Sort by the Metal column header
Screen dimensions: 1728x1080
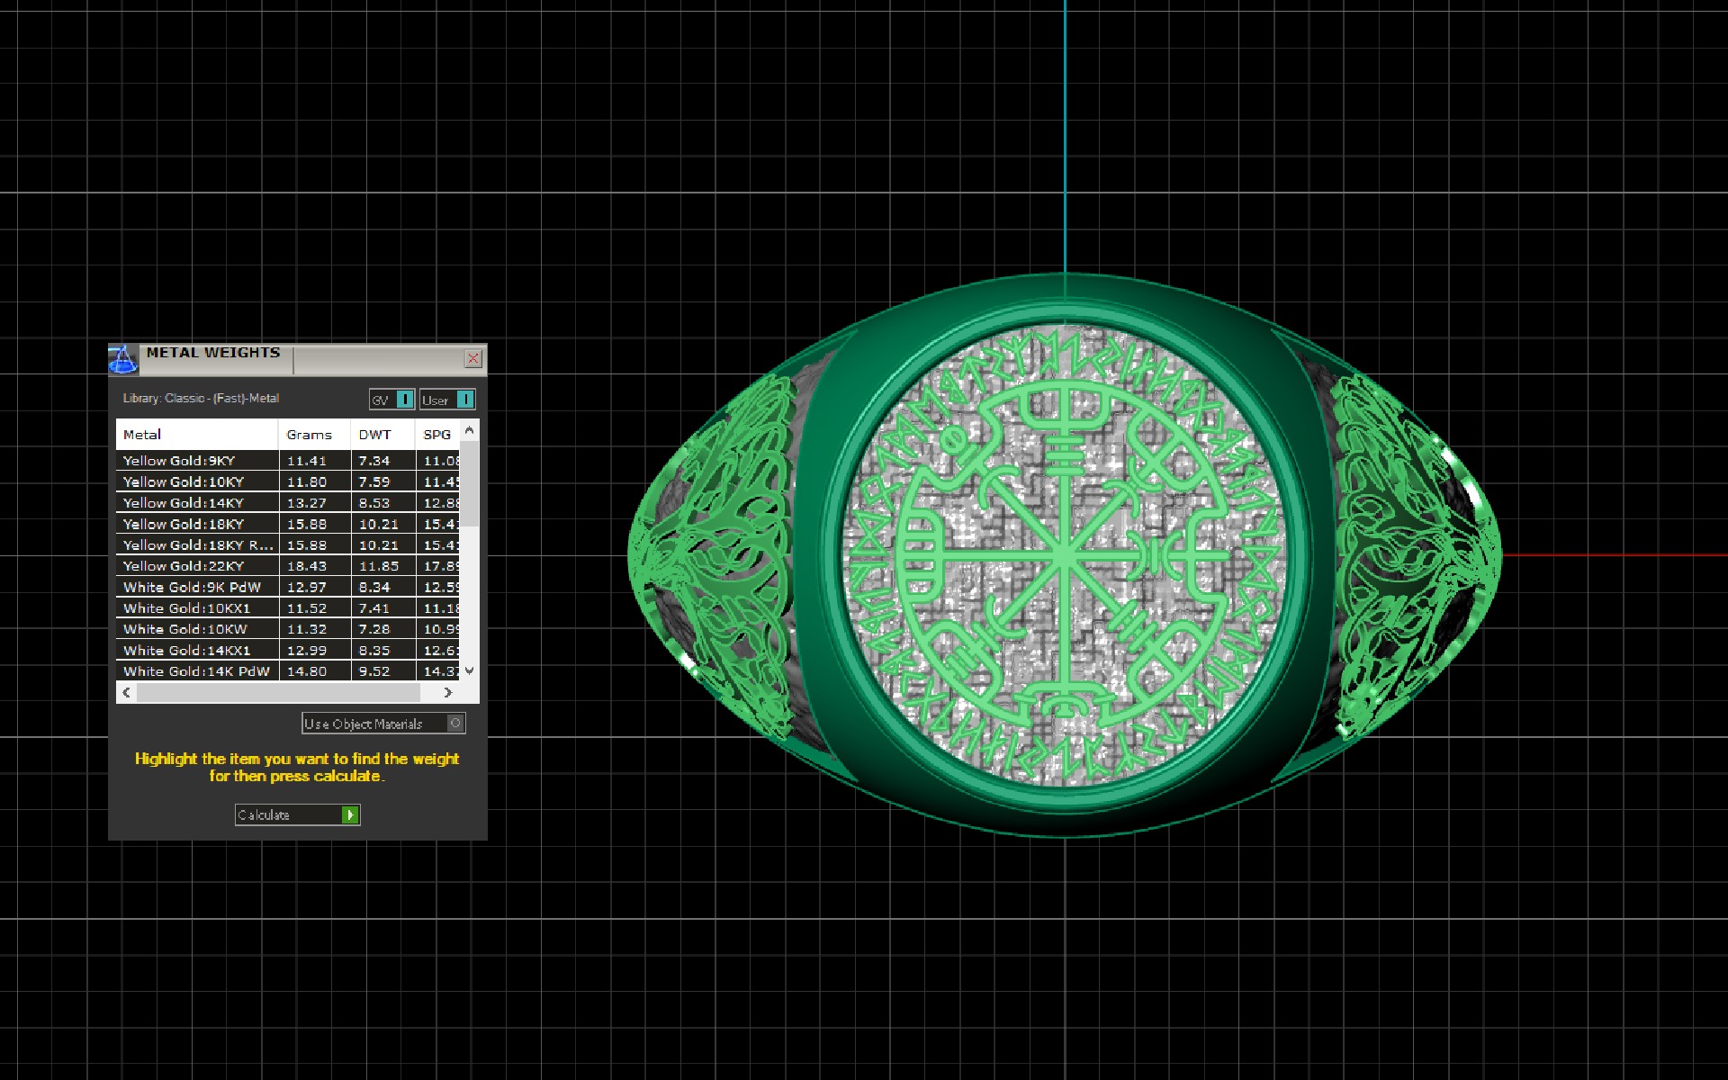point(142,435)
